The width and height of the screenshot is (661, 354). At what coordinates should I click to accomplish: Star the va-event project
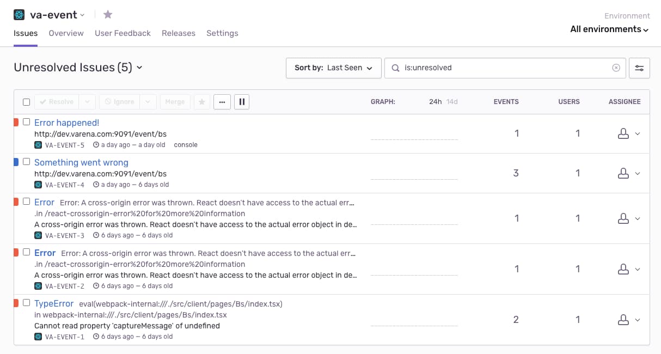tap(108, 15)
